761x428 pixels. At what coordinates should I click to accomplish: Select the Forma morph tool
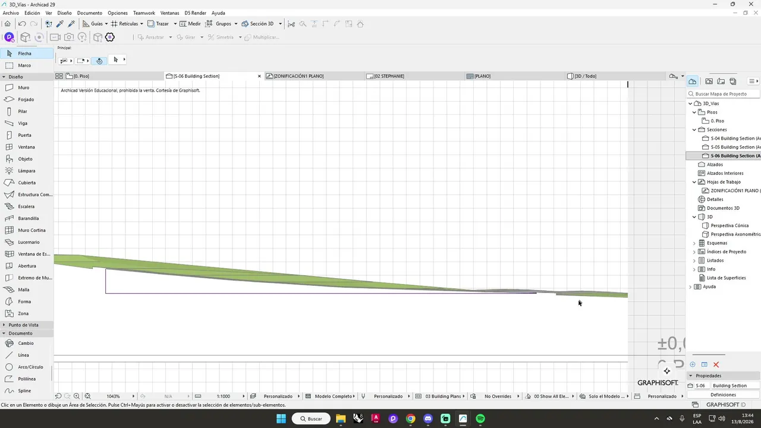click(26, 301)
